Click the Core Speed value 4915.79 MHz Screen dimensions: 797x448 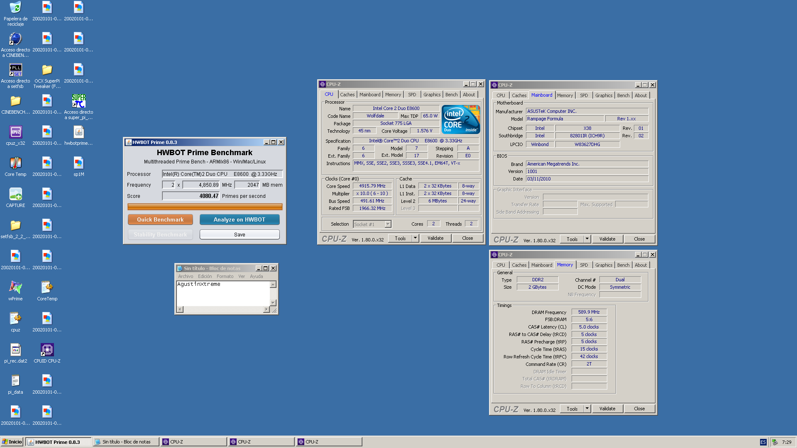372,186
